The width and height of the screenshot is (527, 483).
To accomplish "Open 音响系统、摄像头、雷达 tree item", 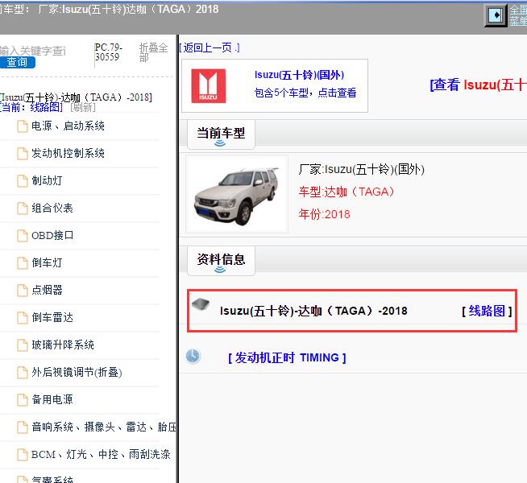I will click(103, 427).
